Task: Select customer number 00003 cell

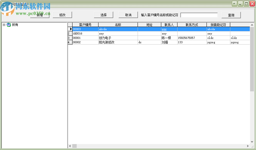Action: click(x=85, y=29)
